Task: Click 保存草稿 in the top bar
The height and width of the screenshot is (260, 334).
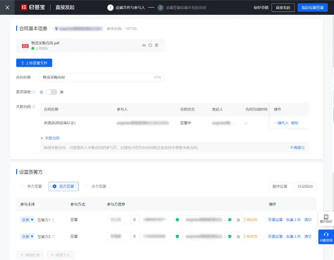Action: click(x=261, y=8)
